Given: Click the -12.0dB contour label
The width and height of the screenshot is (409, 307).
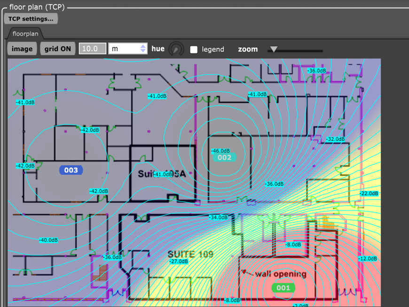Looking at the screenshot, I should click(368, 259).
